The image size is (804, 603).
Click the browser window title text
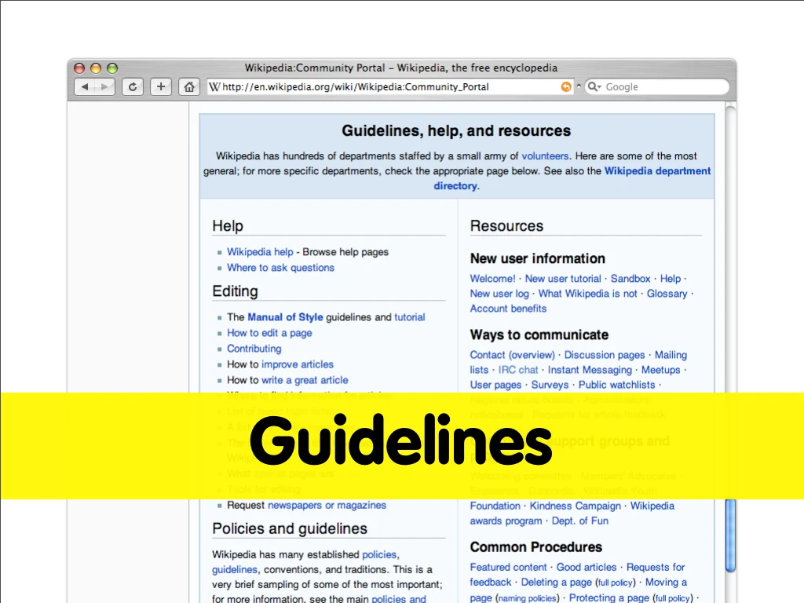point(401,68)
